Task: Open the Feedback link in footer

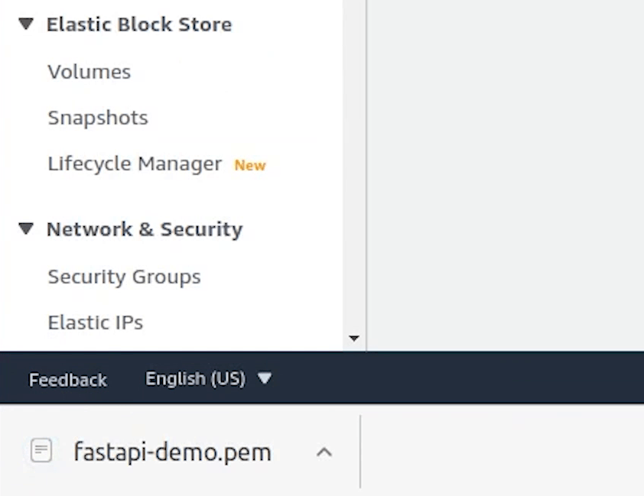Action: [x=68, y=379]
